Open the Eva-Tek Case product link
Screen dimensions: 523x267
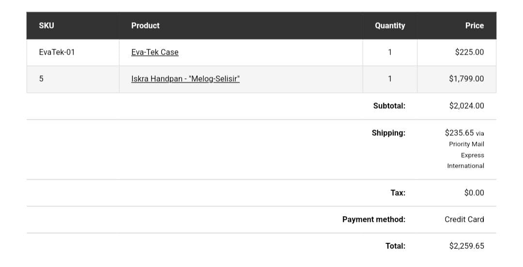point(154,52)
